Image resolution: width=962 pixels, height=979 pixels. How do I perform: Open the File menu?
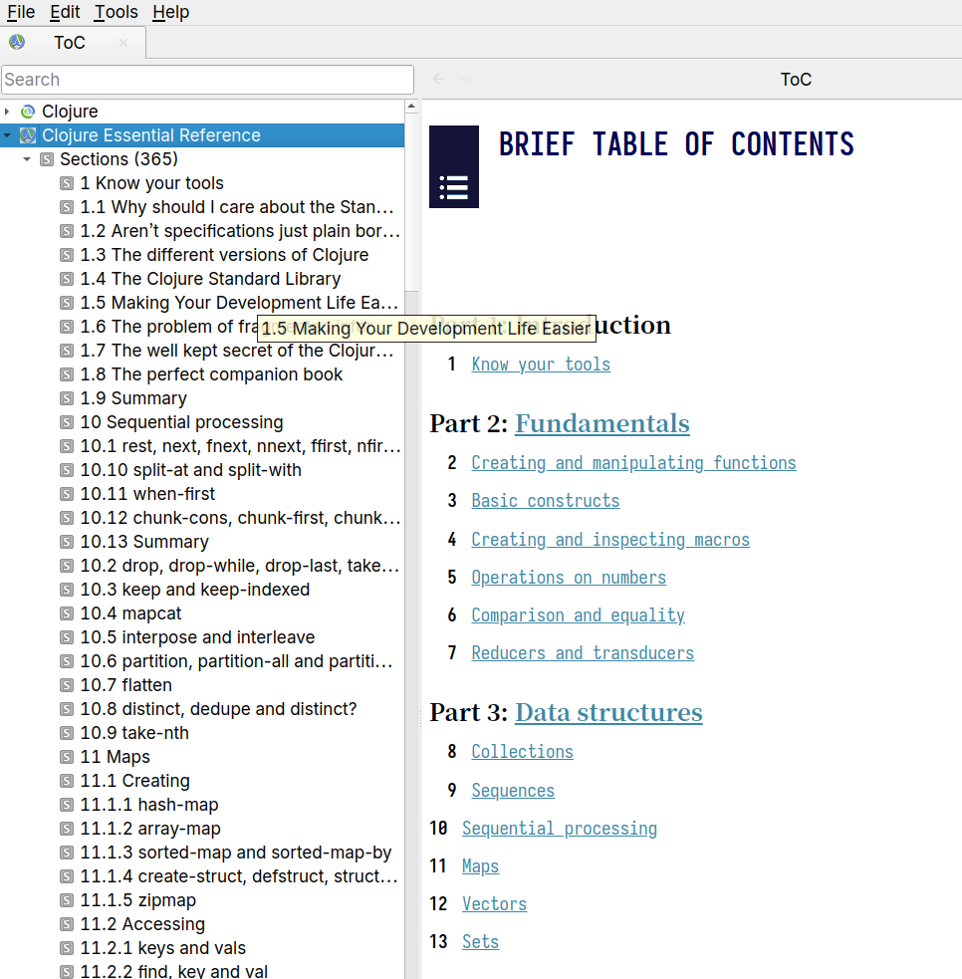point(21,12)
